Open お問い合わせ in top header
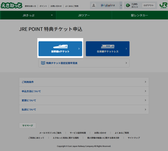168x151 pixels. 56,6
